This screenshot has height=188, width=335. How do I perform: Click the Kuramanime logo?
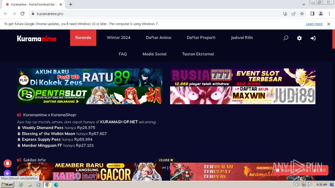click(x=37, y=39)
